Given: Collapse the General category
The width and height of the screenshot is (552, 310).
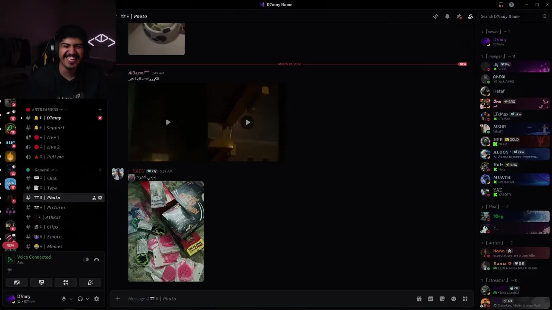Looking at the screenshot, I should [x=42, y=170].
